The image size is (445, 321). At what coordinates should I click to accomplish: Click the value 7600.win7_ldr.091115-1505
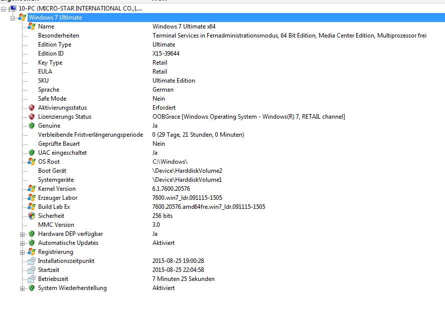187,198
